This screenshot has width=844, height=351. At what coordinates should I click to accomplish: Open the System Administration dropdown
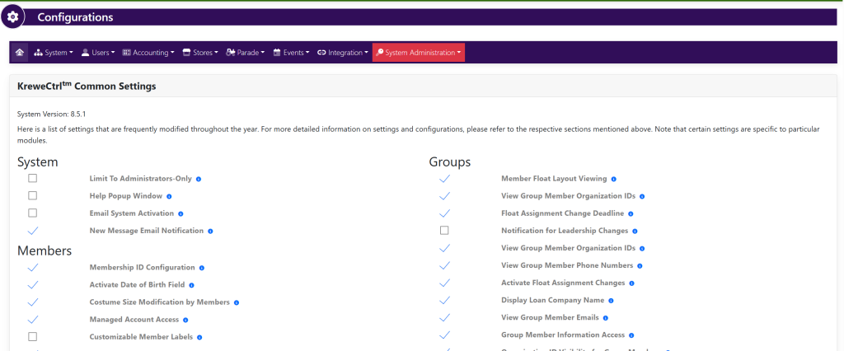point(419,53)
